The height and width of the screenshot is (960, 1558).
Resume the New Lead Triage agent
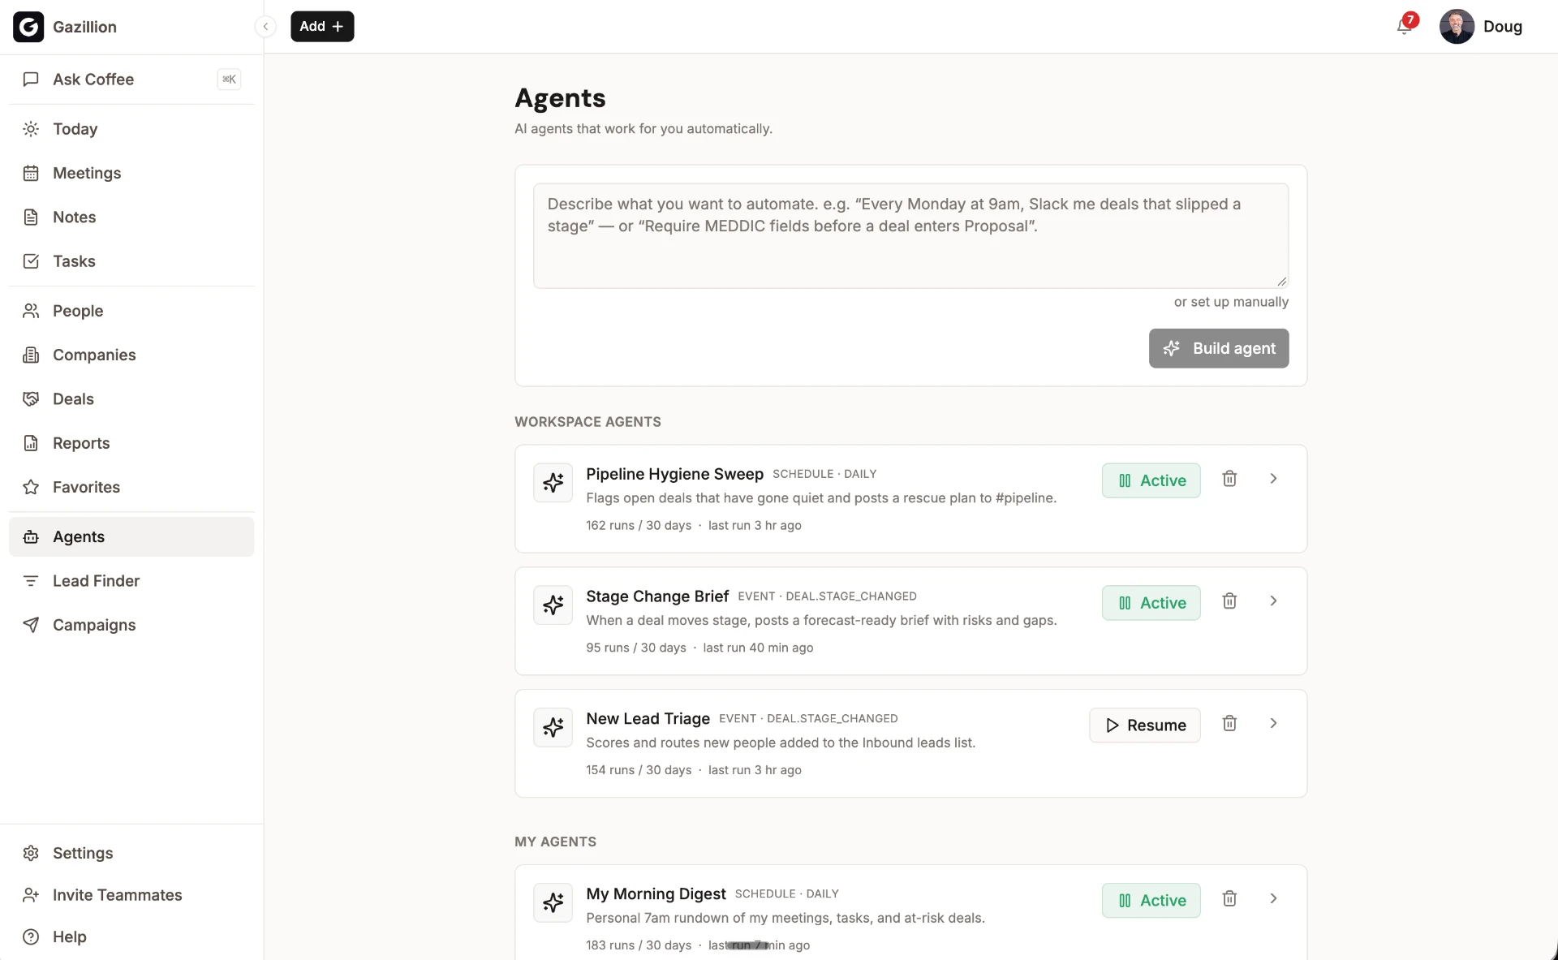pos(1144,725)
